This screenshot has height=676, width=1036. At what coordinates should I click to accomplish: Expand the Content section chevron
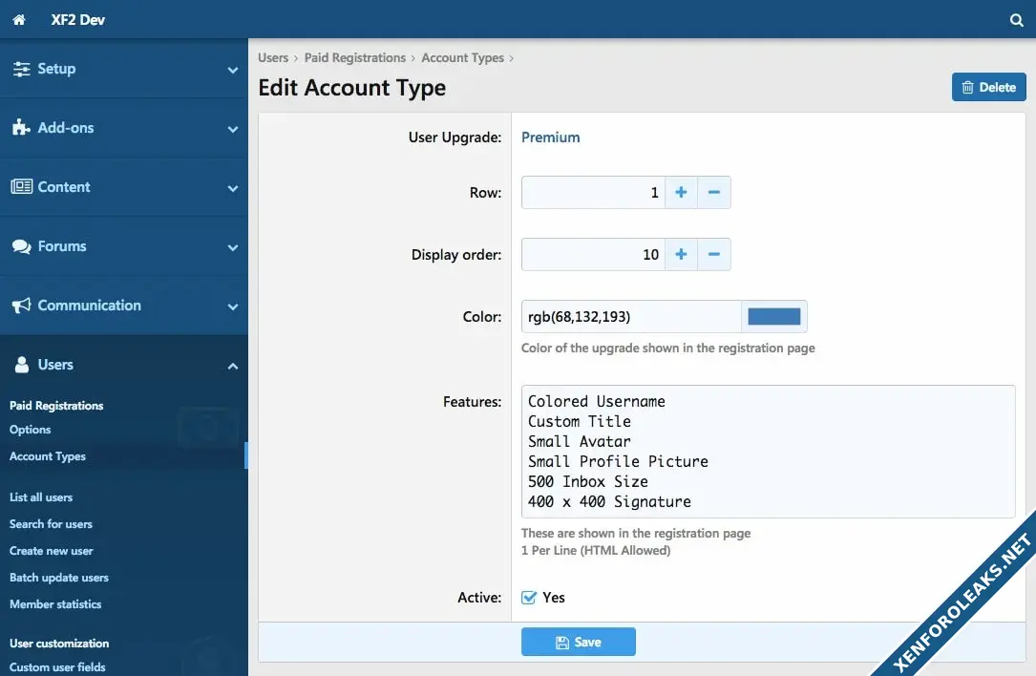tap(232, 188)
